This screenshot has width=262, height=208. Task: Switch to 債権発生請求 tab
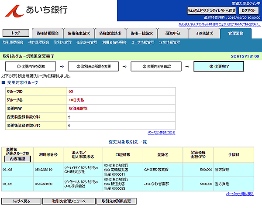[79, 33]
